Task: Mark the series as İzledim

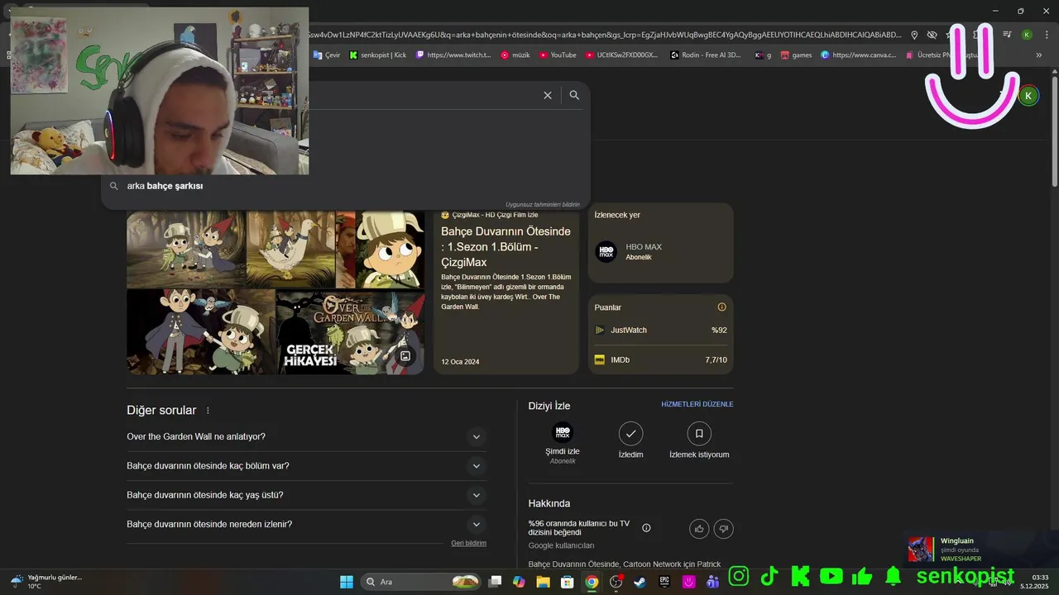Action: 630,433
